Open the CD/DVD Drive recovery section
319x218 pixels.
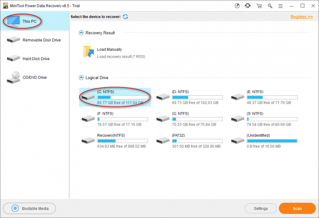tap(34, 77)
